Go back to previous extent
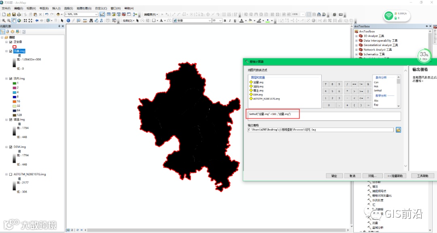Viewport: 437px width, 233px height. [x=37, y=21]
